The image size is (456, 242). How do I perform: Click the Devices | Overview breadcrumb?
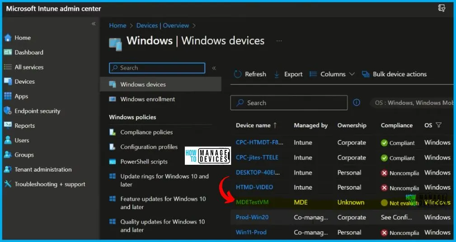pyautogui.click(x=163, y=26)
